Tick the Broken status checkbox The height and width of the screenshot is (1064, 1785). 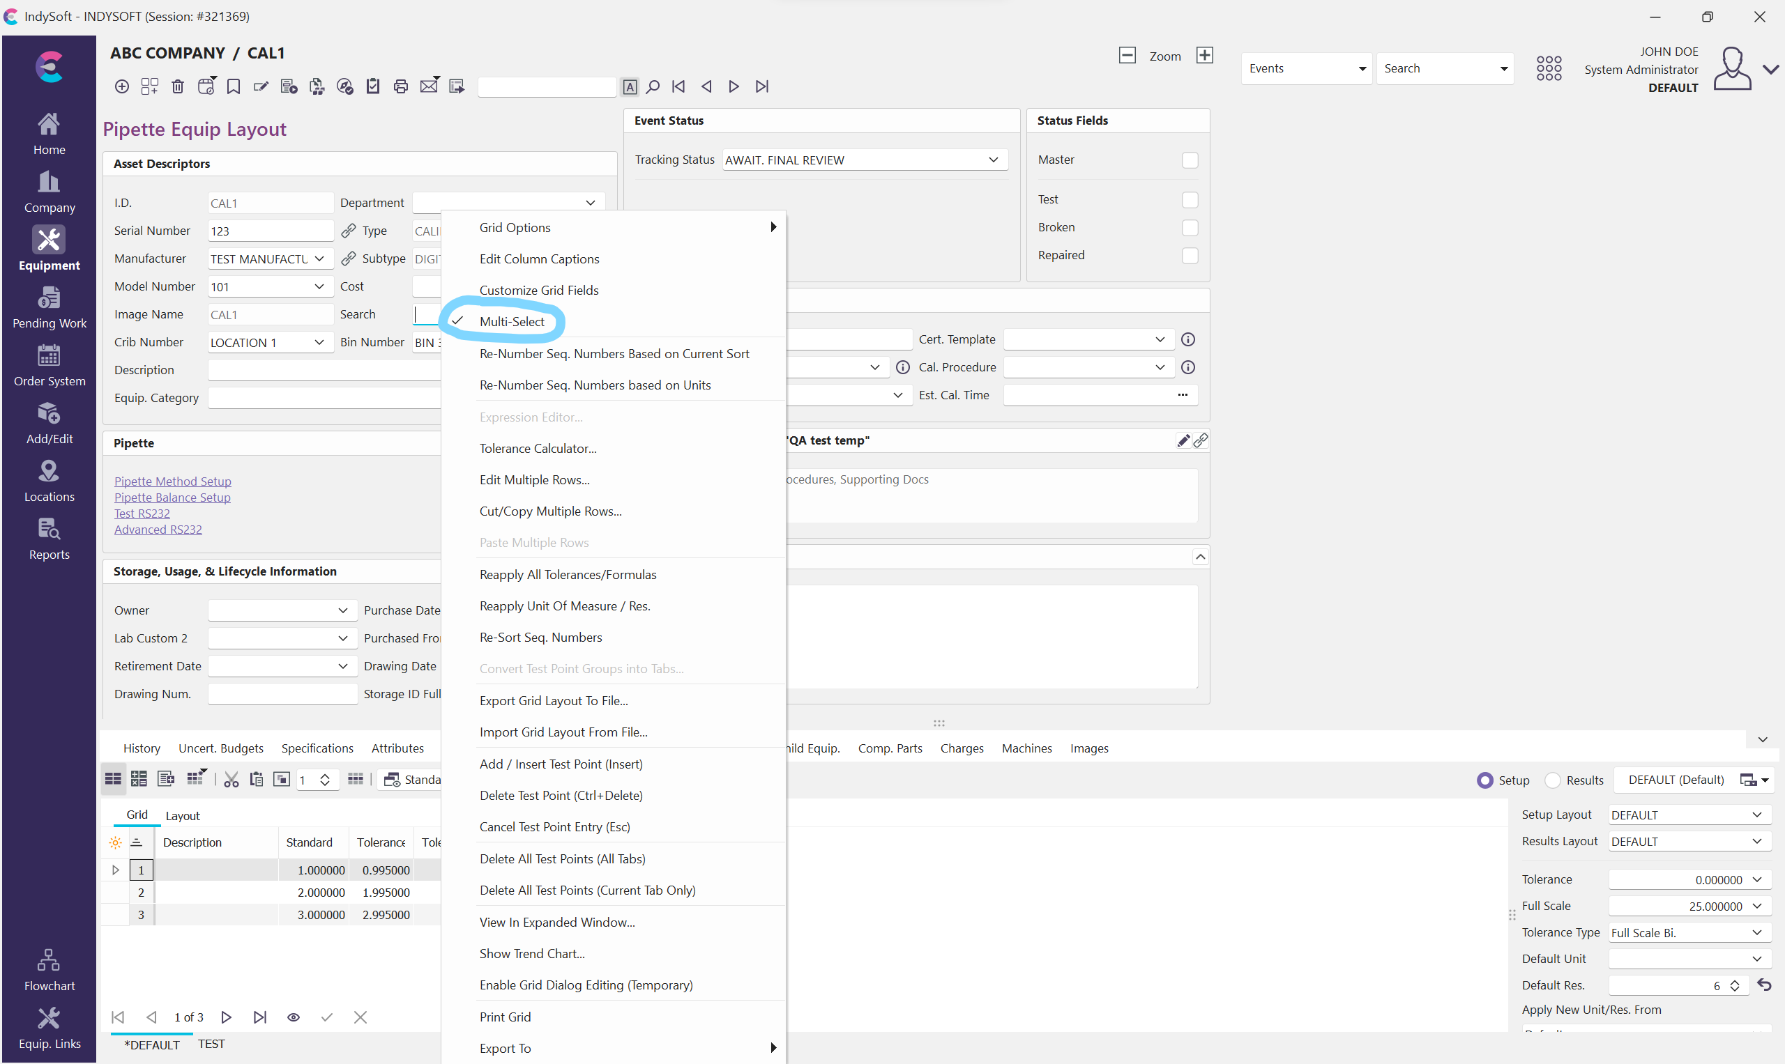tap(1190, 227)
